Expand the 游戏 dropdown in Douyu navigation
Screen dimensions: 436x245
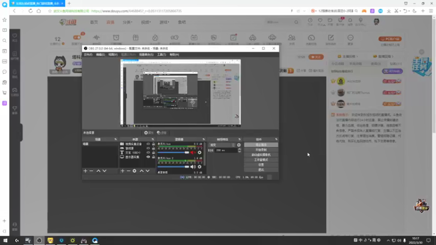click(x=164, y=22)
